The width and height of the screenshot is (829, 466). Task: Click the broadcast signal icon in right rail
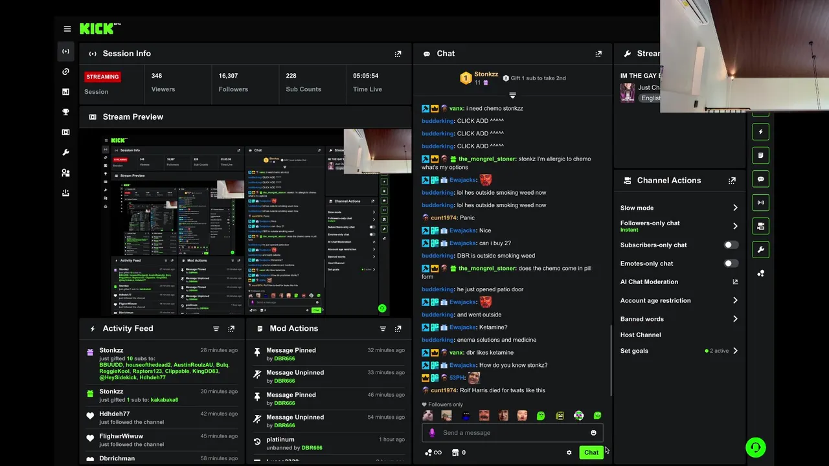[x=761, y=203]
